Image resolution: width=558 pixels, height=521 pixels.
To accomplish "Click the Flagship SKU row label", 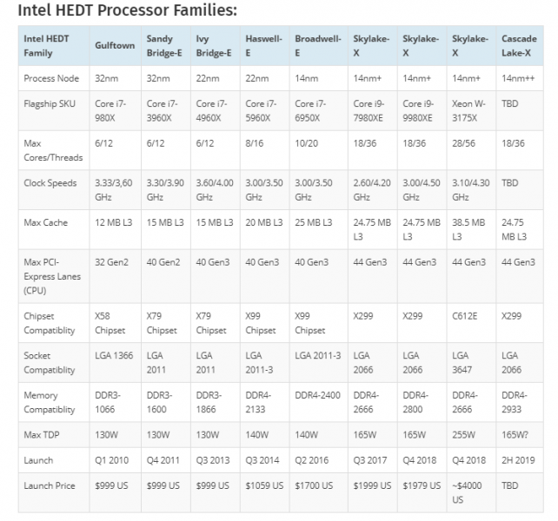I will click(x=50, y=103).
